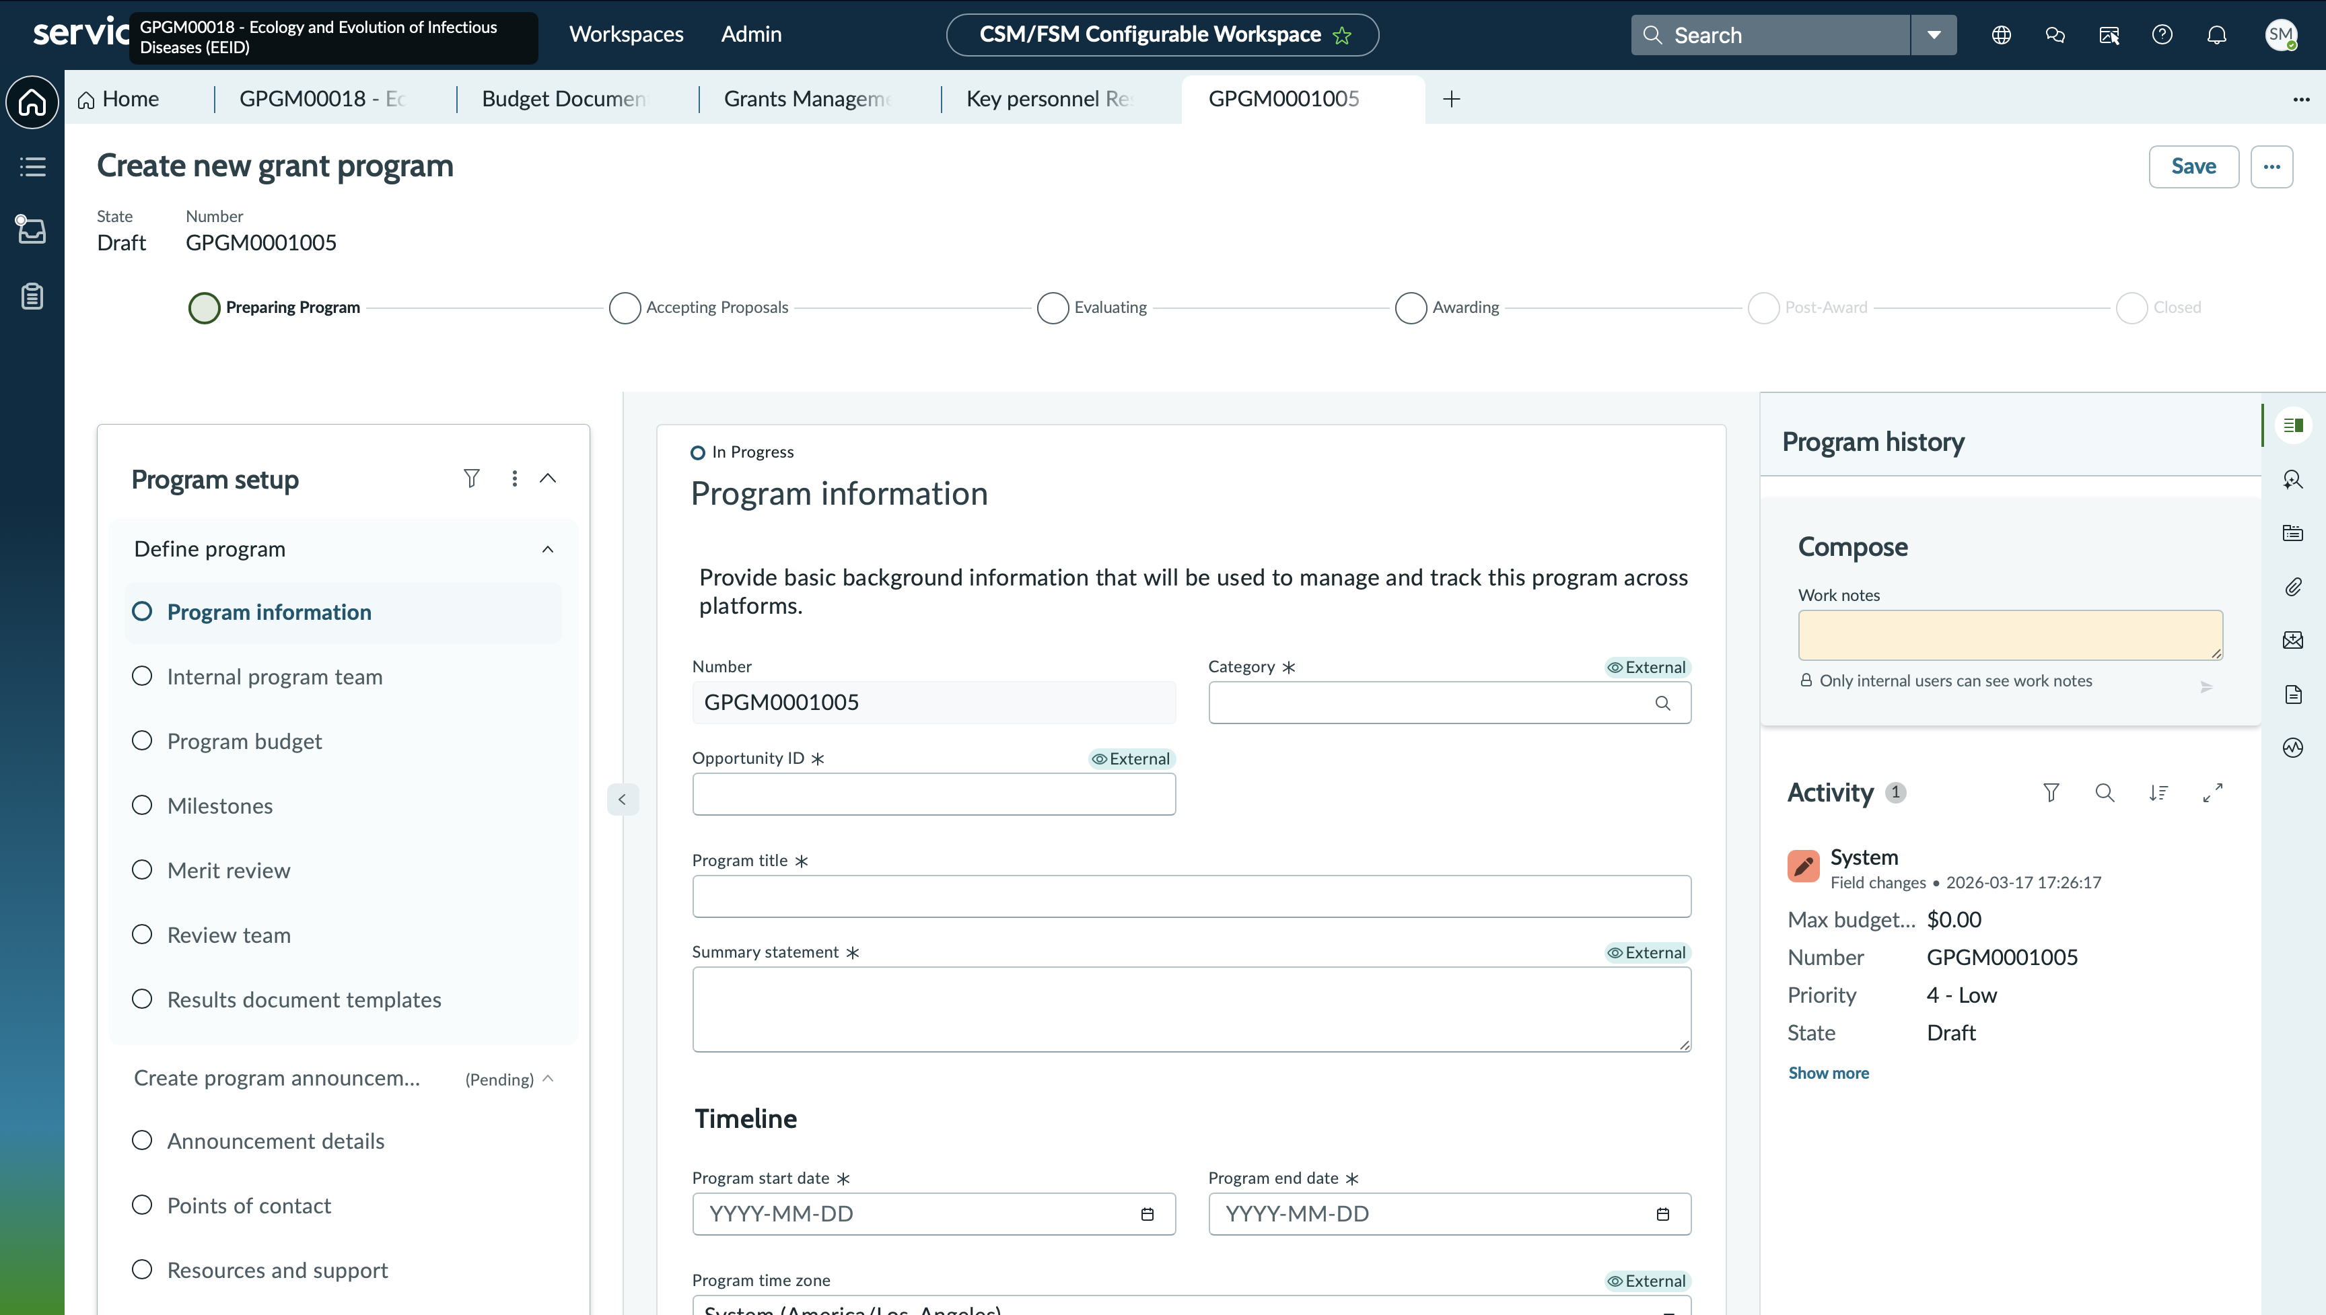Filter the Activity stream
This screenshot has height=1315, width=2326.
click(2051, 792)
